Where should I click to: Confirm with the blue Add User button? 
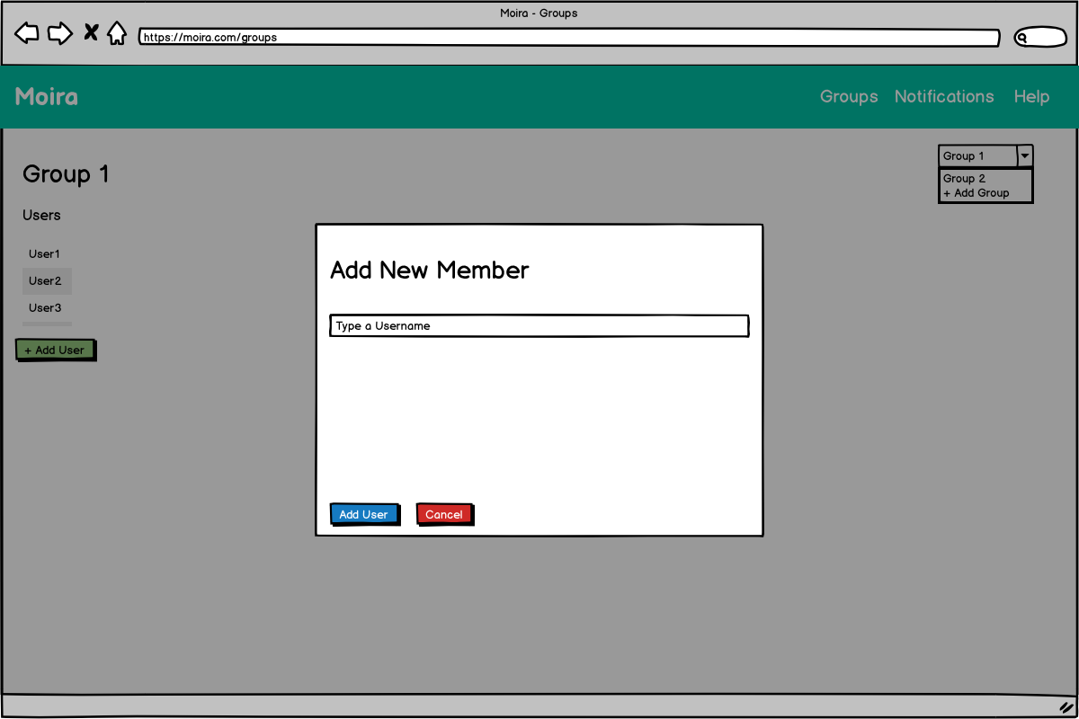[x=364, y=514]
